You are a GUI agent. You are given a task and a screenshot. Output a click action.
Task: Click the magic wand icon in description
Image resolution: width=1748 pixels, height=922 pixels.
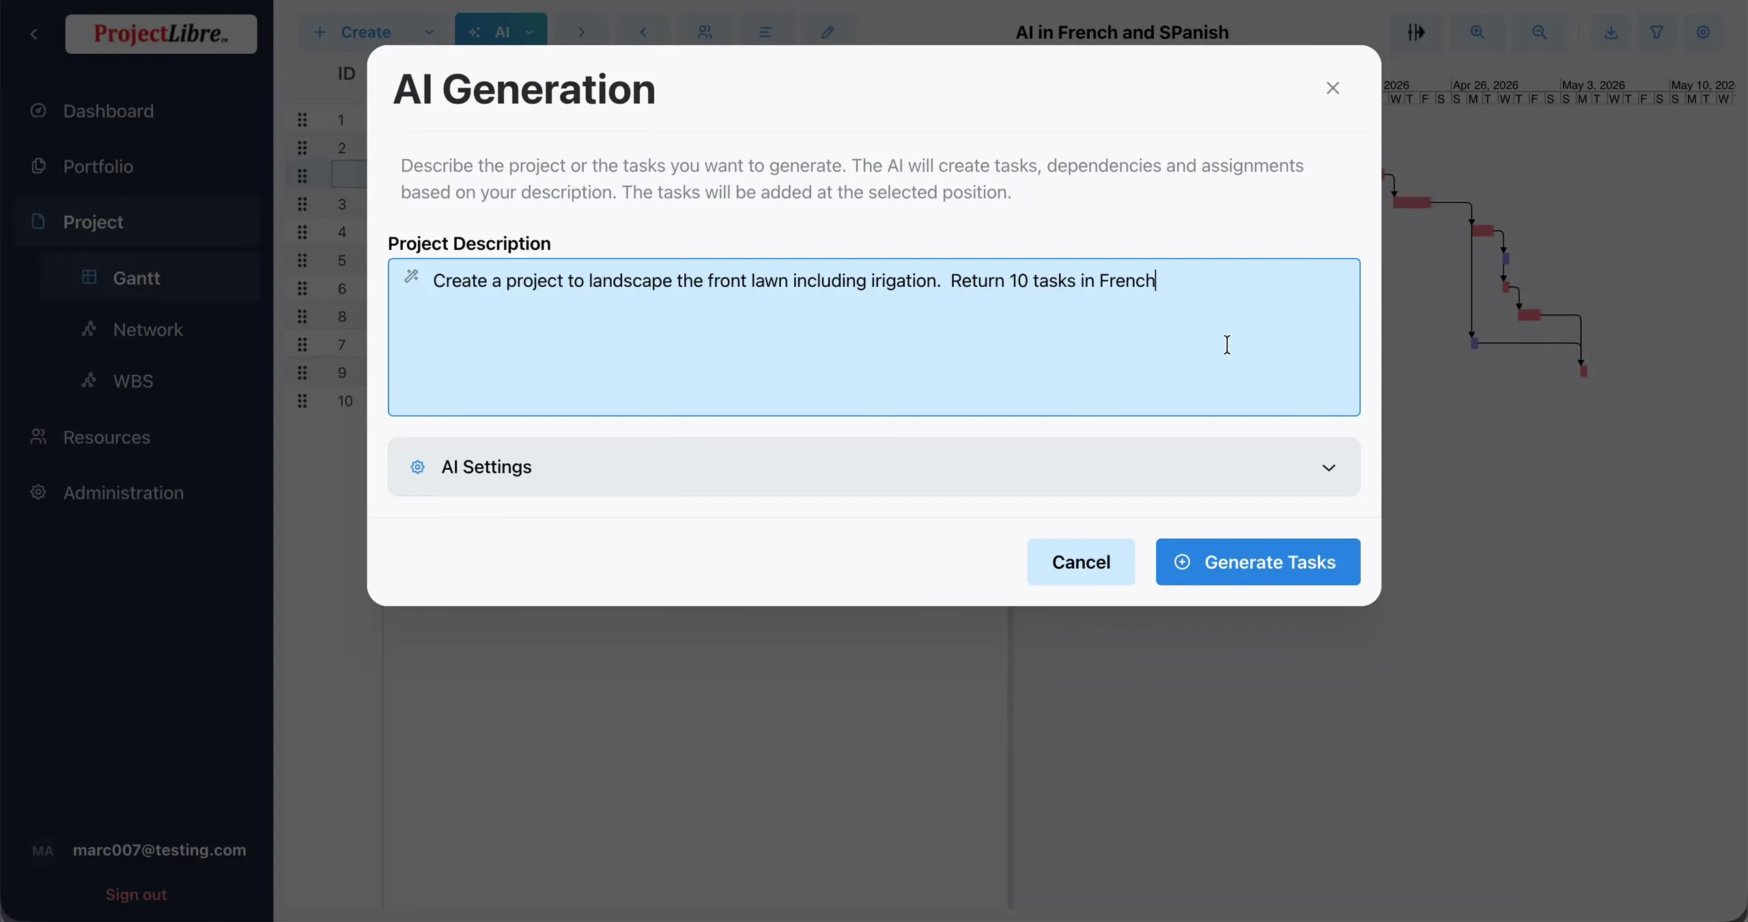[411, 276]
